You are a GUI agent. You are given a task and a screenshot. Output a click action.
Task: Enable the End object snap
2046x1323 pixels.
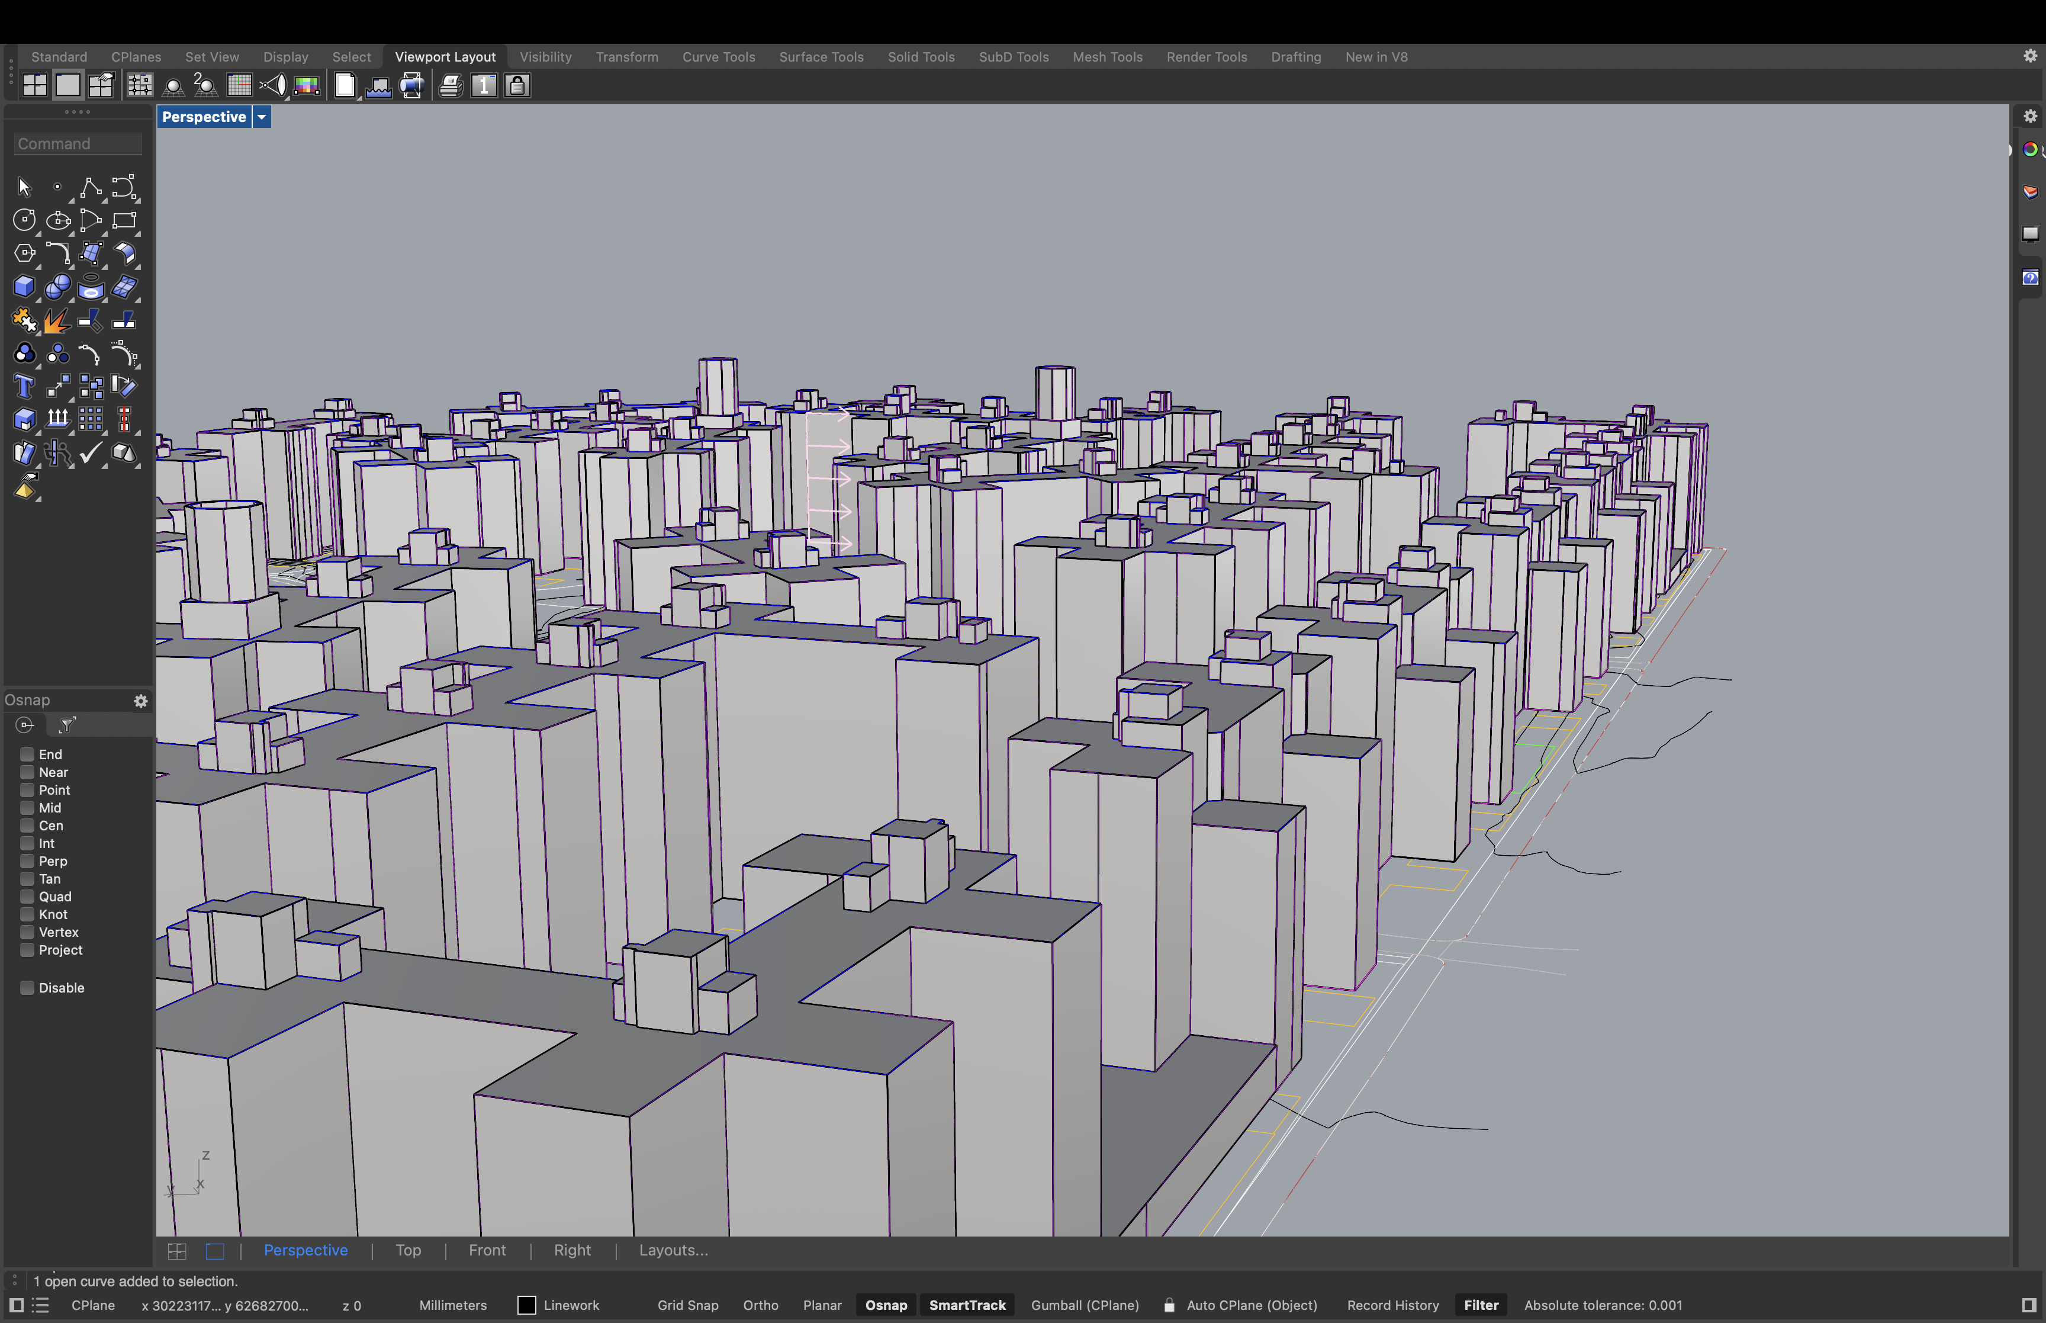coord(27,754)
